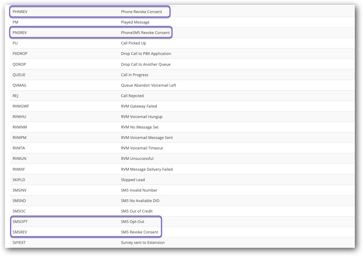Select the PXDROP status code
The height and width of the screenshot is (256, 363).
[x=20, y=53]
